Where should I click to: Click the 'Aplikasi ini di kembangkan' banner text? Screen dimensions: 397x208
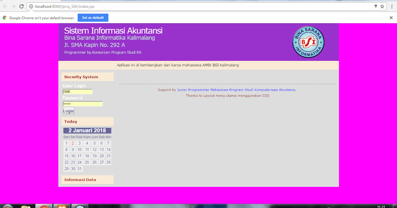tap(178, 65)
